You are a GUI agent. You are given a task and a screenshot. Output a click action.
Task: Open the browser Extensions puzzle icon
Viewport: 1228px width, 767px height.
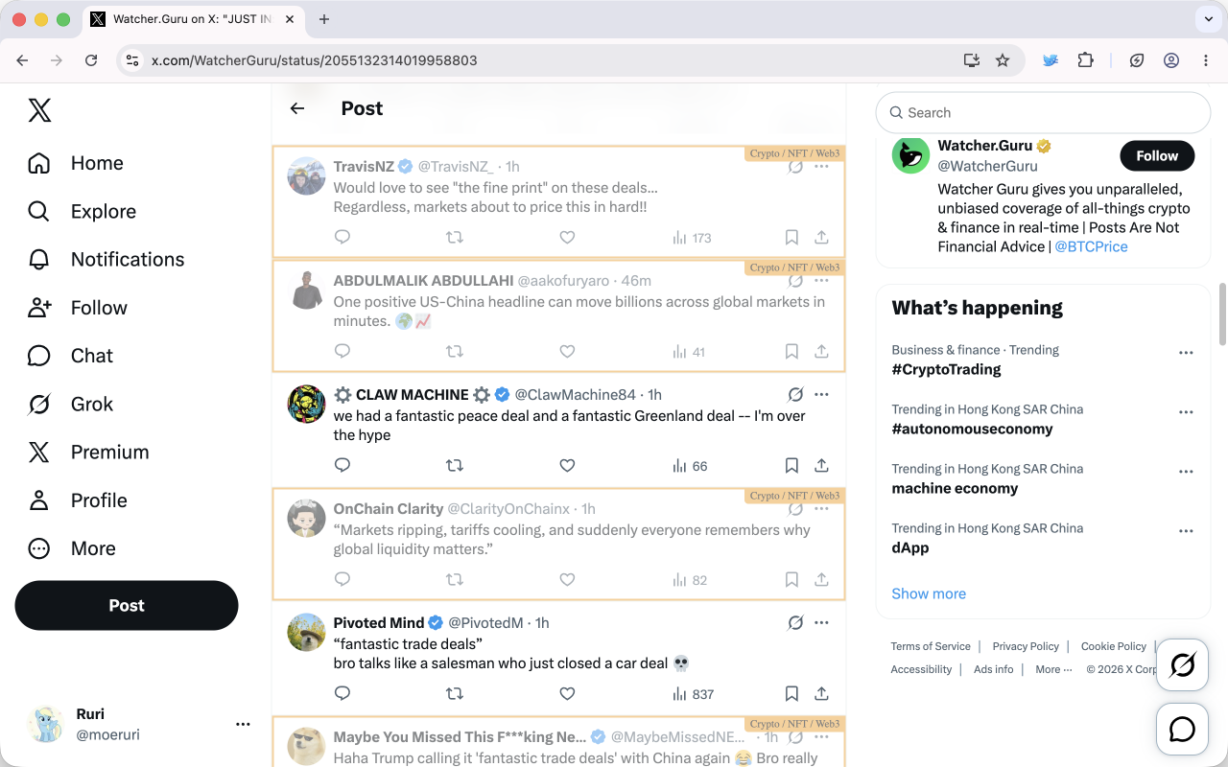point(1085,60)
